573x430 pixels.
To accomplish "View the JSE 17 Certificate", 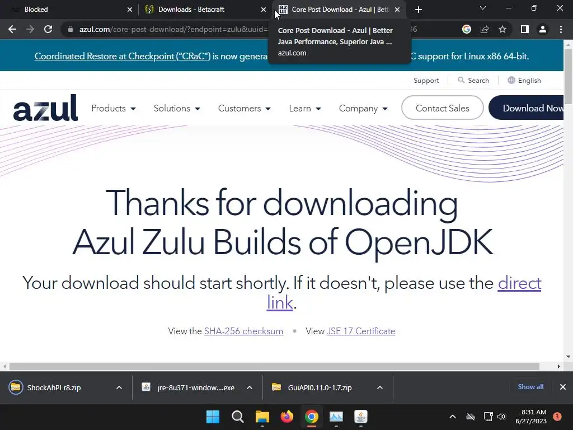I will tap(361, 331).
